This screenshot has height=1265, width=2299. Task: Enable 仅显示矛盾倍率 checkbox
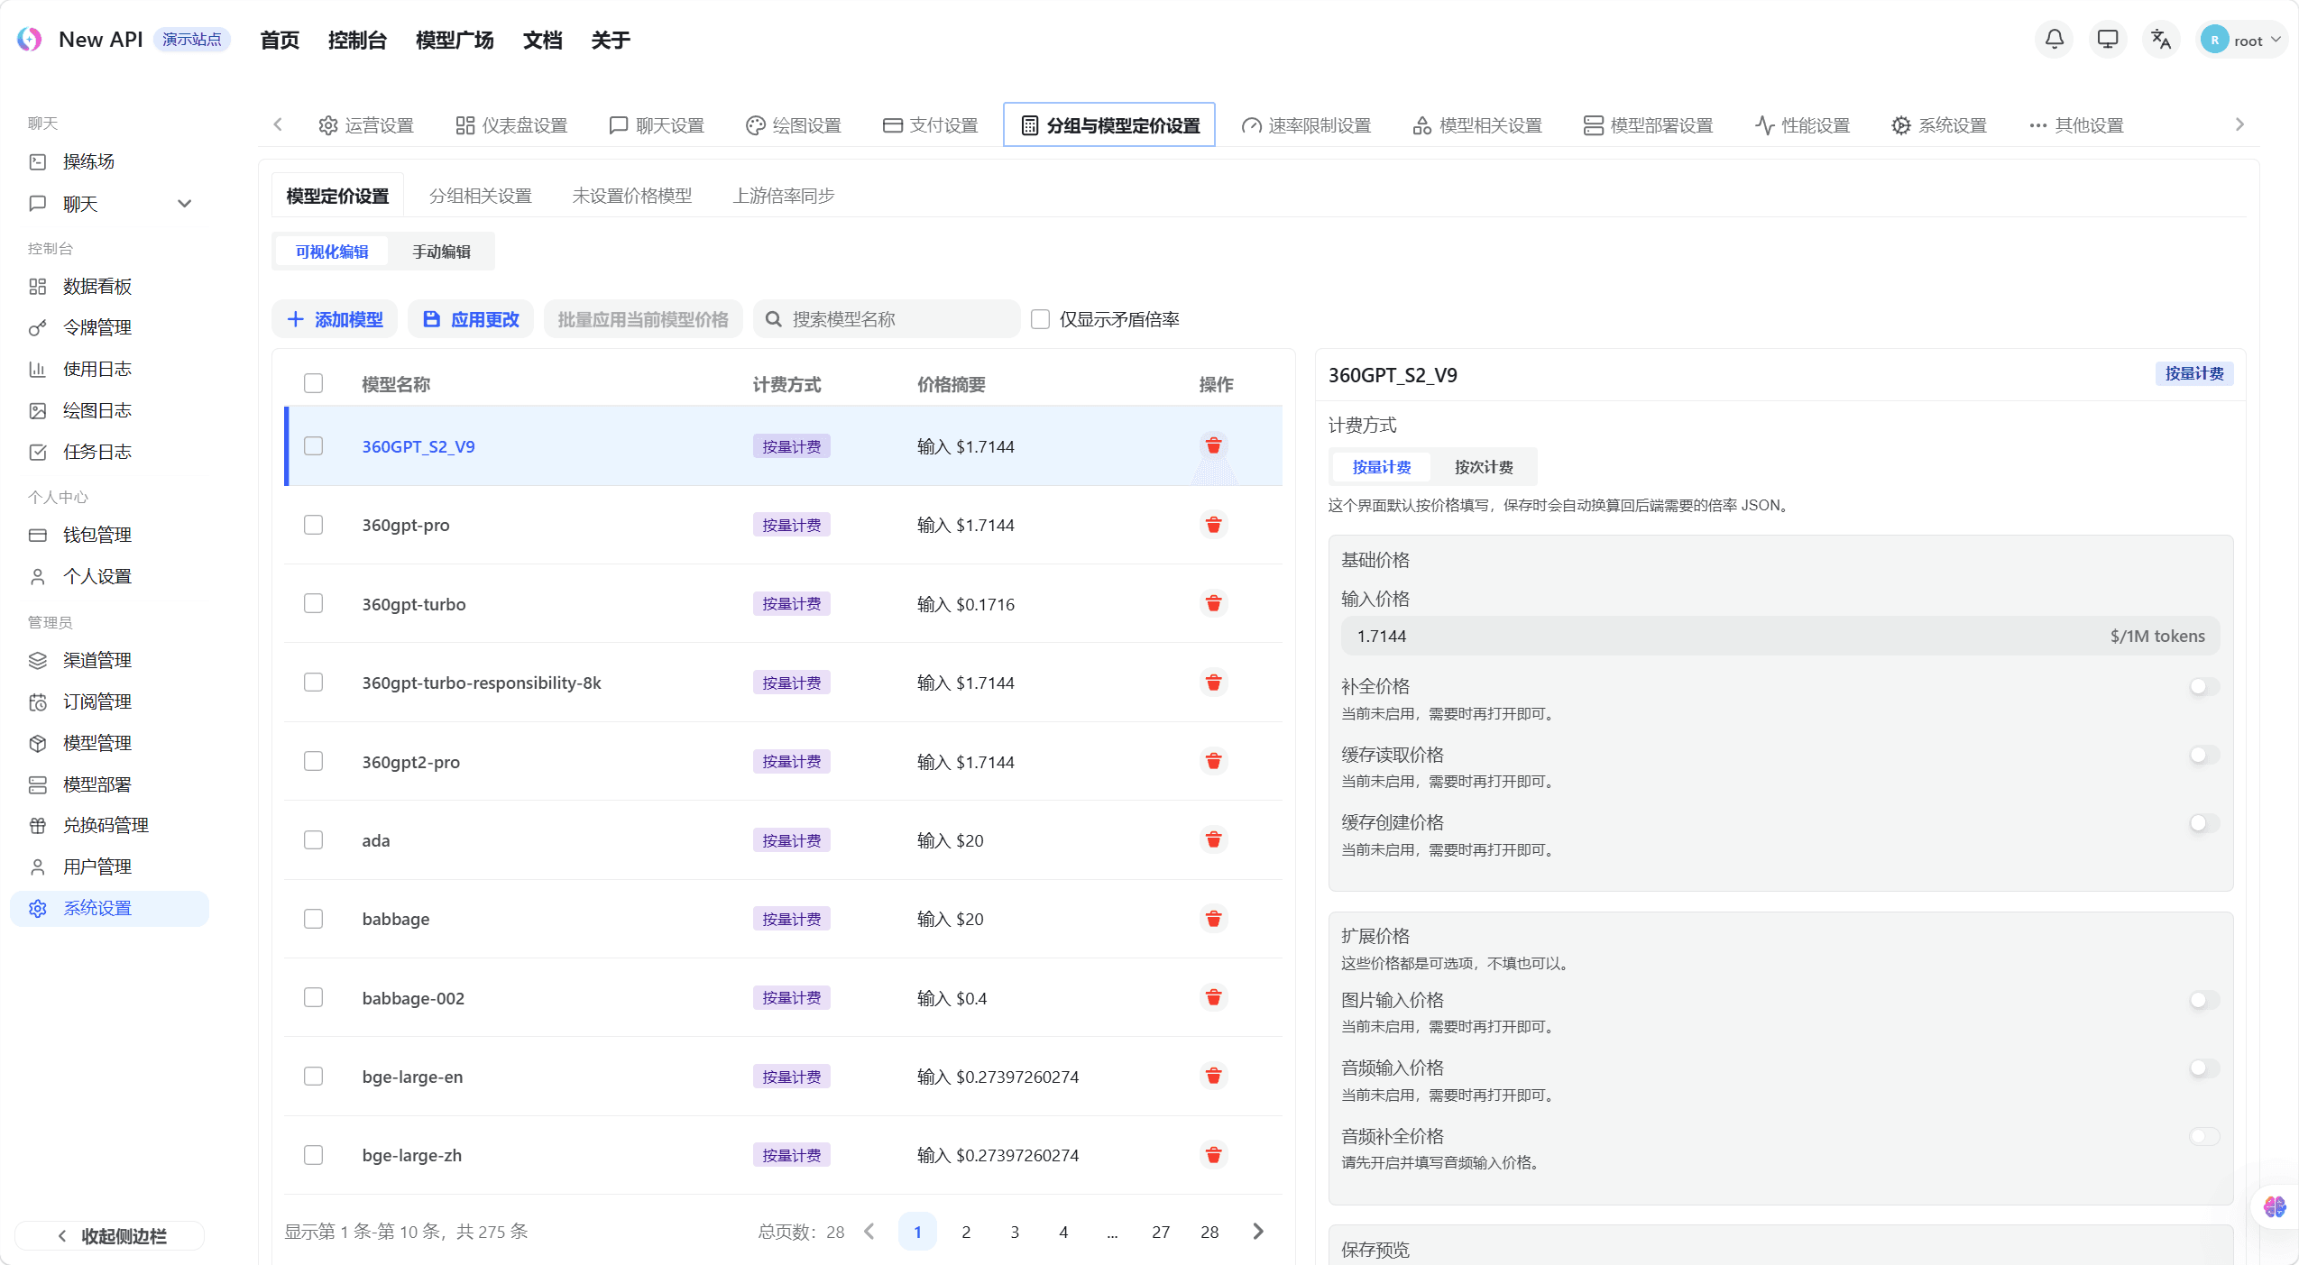tap(1040, 318)
